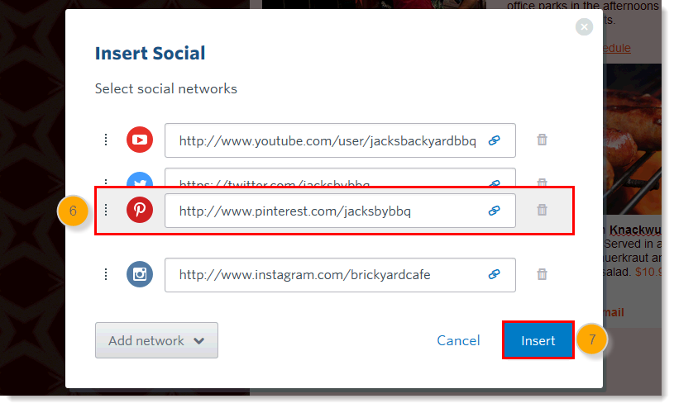Test the Instagram URL link icon

coord(495,274)
